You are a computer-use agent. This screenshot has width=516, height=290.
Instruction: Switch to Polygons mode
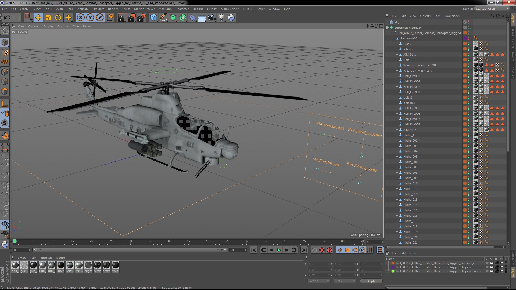pyautogui.click(x=5, y=91)
